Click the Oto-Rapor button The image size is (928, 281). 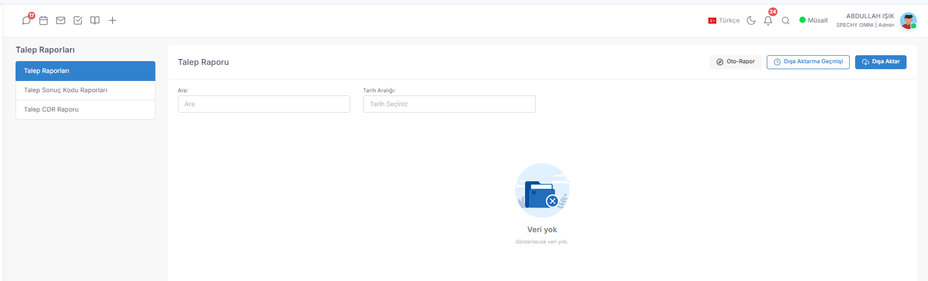pos(735,62)
